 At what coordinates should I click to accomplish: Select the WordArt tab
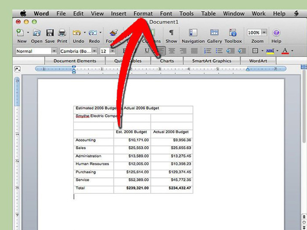(258, 61)
